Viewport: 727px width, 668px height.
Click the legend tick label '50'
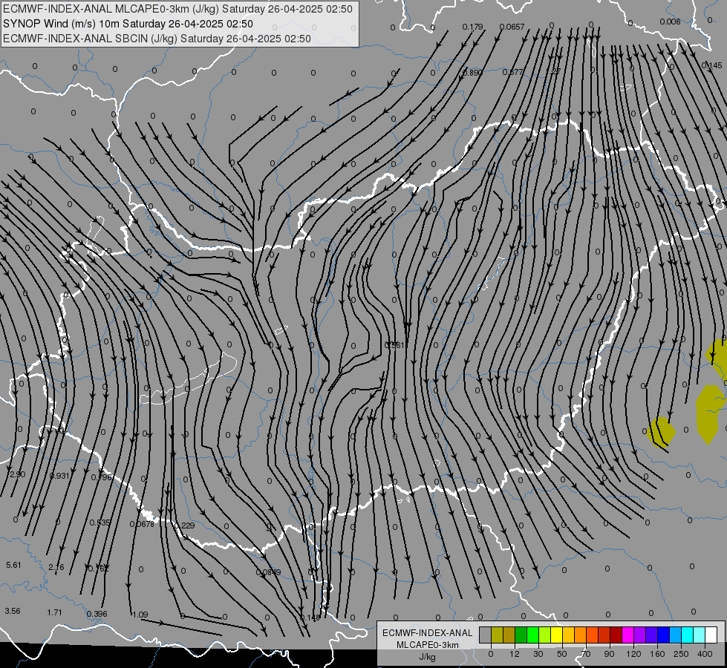coord(562,654)
